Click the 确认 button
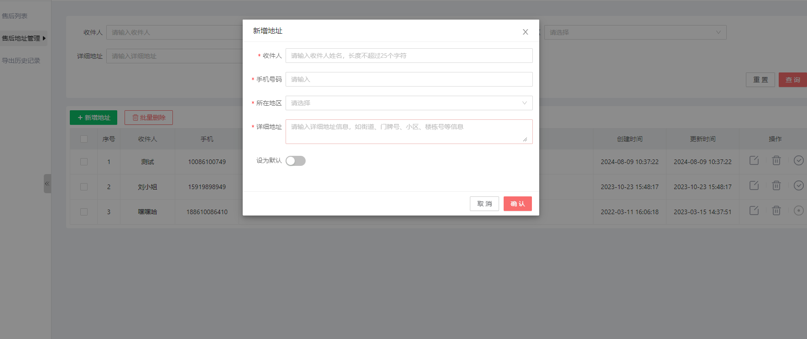 coord(517,204)
